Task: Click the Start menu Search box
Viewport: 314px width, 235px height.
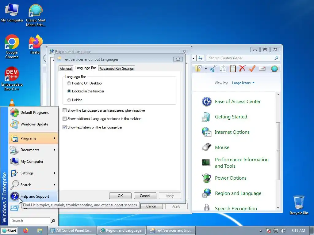Action: click(x=30, y=221)
